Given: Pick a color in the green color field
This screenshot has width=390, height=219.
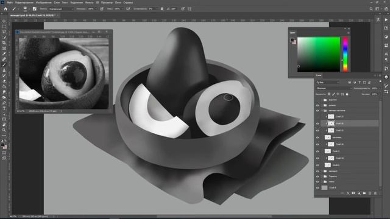Looking at the screenshot, I should 319,54.
